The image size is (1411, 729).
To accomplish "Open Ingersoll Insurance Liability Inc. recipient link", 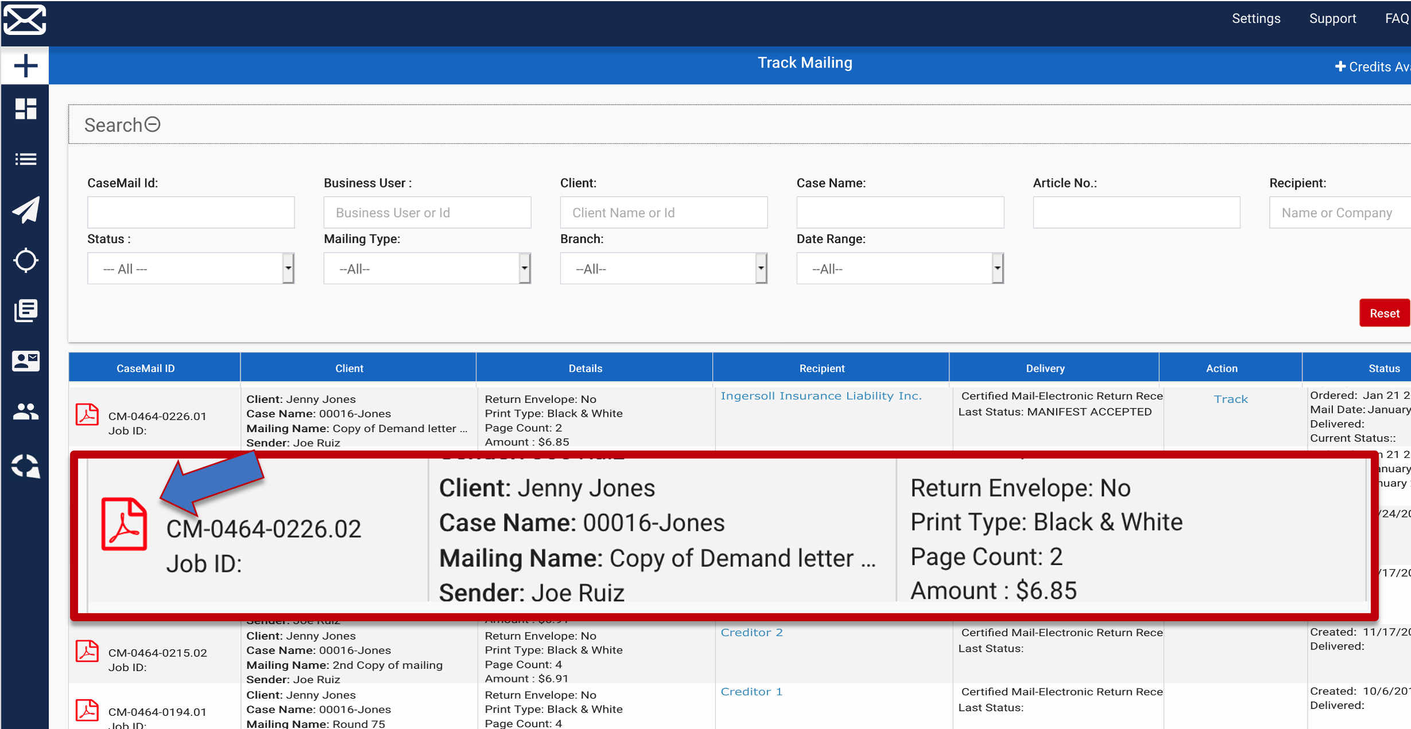I will point(821,396).
